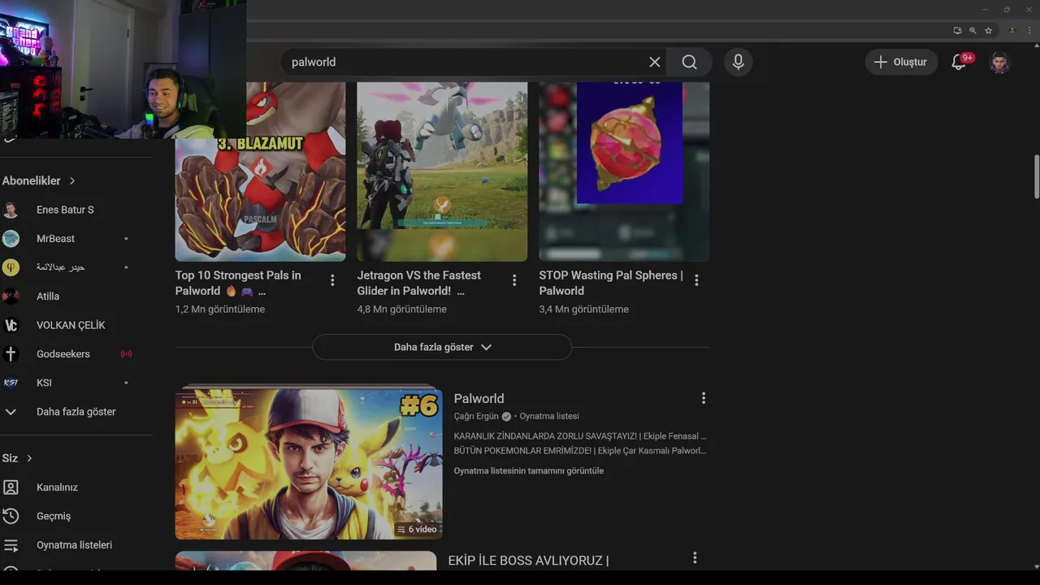Open the #6 Palworld playlist thumbnail
The height and width of the screenshot is (585, 1040).
click(309, 463)
